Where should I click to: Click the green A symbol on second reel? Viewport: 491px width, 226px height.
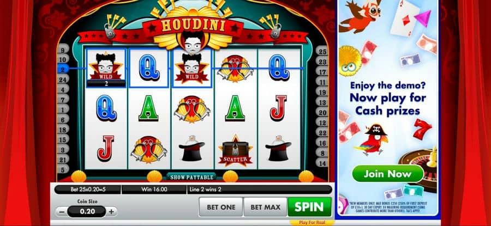pyautogui.click(x=148, y=108)
